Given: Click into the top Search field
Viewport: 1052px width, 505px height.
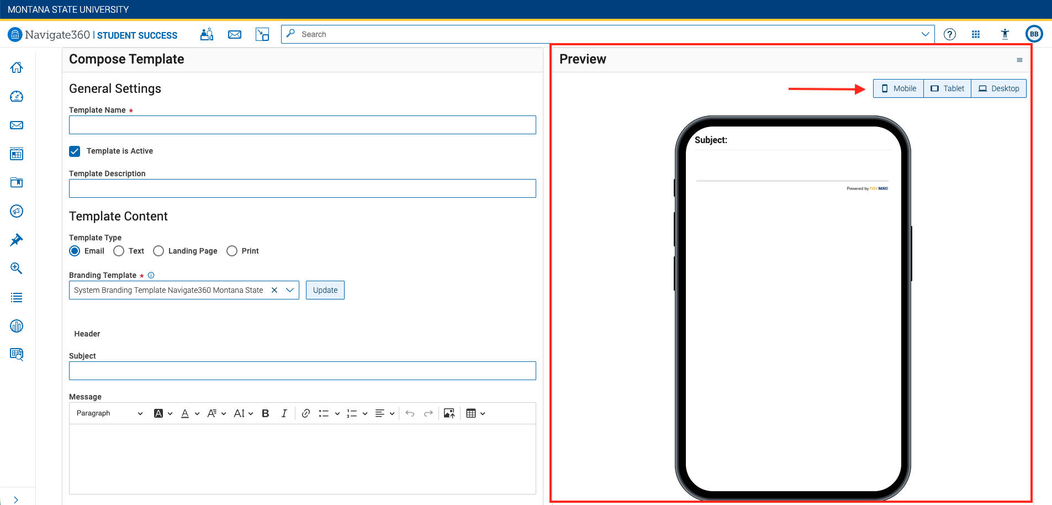Looking at the screenshot, I should tap(607, 34).
